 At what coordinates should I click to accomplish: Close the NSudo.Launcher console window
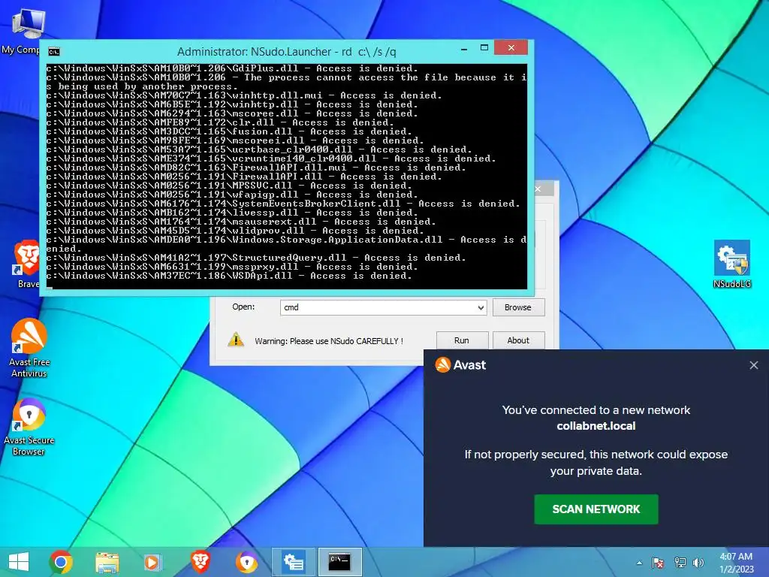click(x=511, y=47)
